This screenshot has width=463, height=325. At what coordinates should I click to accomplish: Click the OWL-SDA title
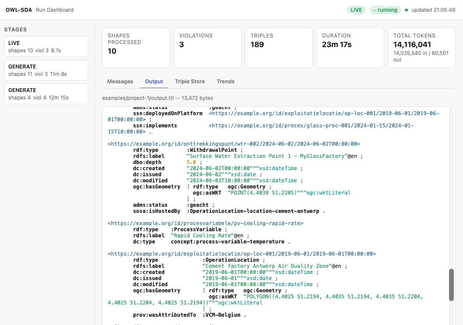pos(19,10)
